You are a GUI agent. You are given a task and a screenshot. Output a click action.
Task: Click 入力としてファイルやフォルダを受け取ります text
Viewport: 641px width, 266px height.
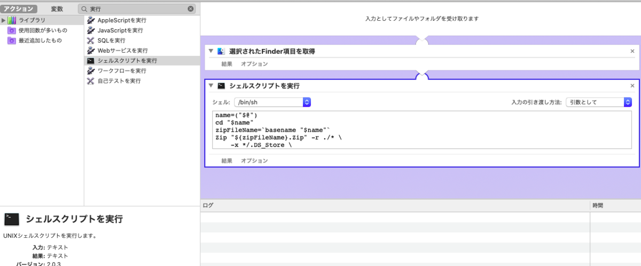click(x=421, y=19)
